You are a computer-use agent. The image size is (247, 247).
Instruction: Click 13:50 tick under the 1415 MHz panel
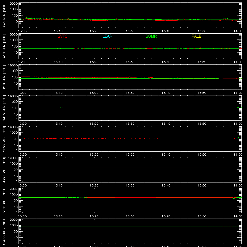coord(202,124)
